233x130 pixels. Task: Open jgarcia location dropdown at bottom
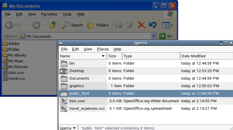[x=68, y=128]
